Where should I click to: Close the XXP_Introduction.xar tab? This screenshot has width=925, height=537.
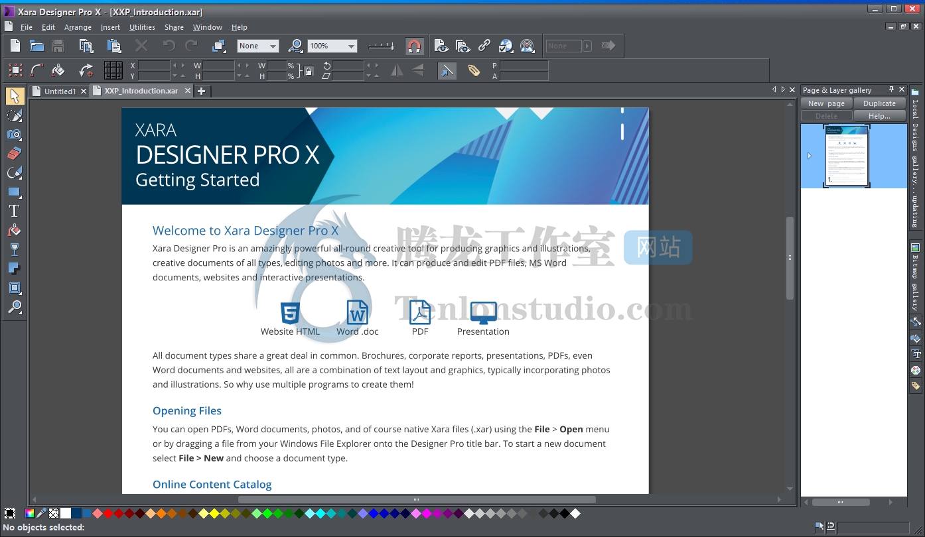[188, 91]
